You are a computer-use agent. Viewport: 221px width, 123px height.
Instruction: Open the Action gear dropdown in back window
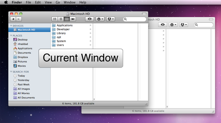(x=173, y=25)
